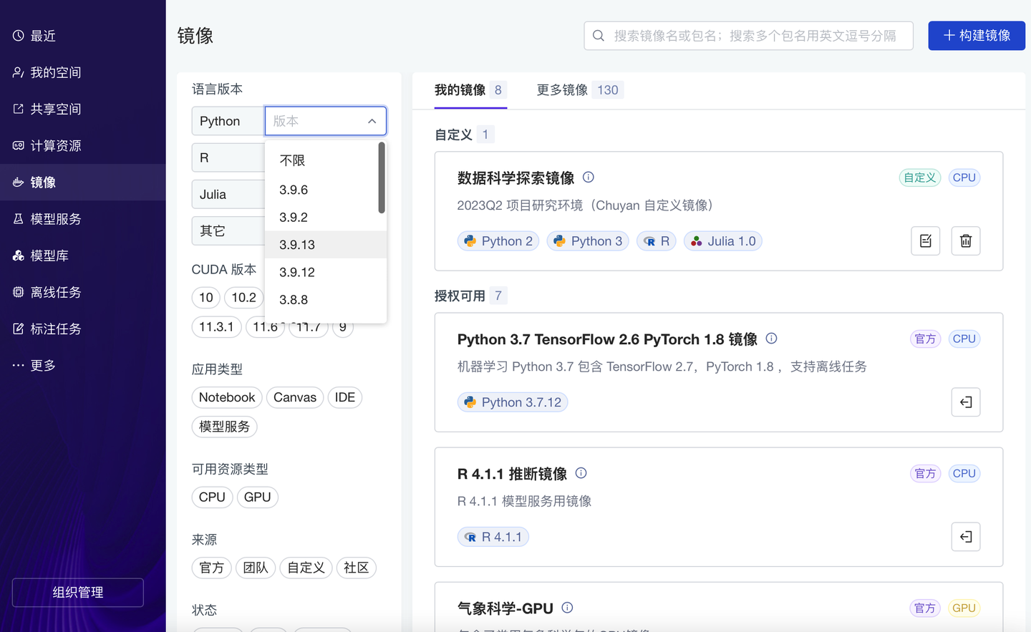Image resolution: width=1031 pixels, height=632 pixels.
Task: Toggle 模型服务 application type filter
Action: pos(224,427)
